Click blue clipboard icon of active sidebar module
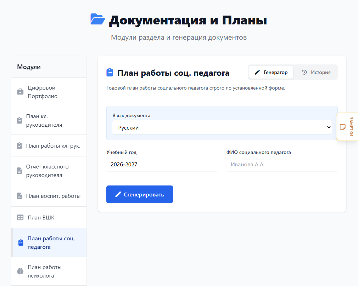Screen dimensions: 358x286 click(x=21, y=243)
